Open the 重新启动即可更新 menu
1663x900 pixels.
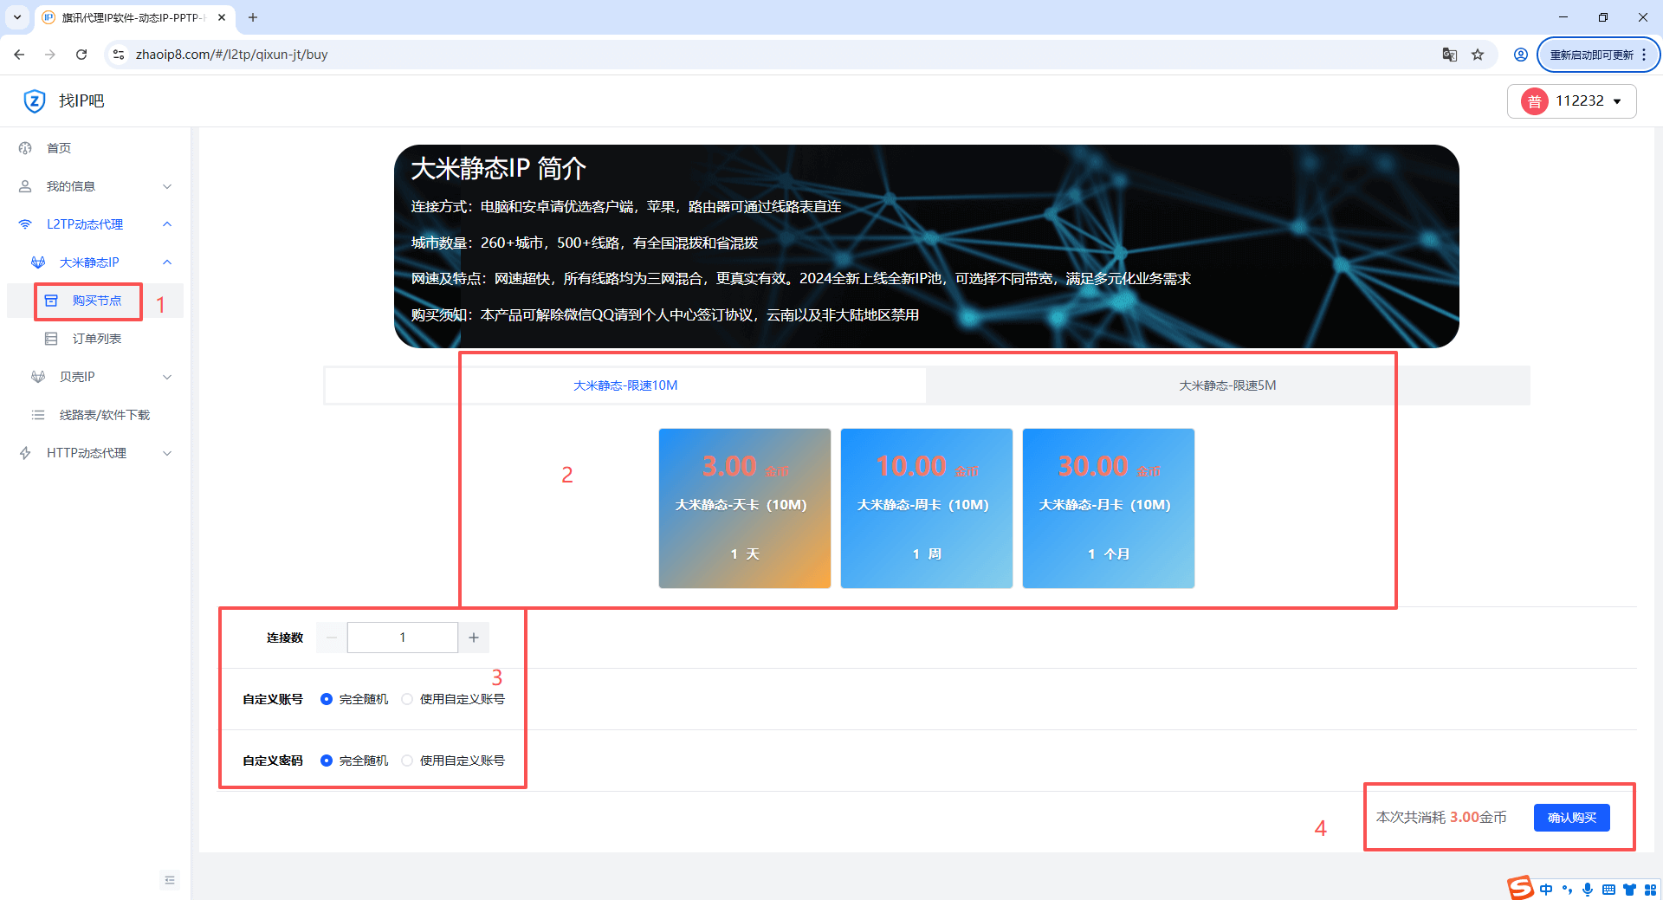(x=1599, y=55)
